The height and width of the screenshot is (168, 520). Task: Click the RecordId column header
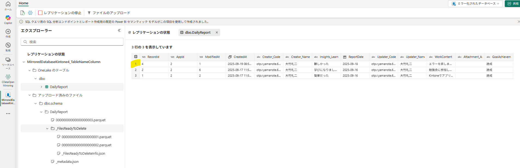(x=154, y=57)
